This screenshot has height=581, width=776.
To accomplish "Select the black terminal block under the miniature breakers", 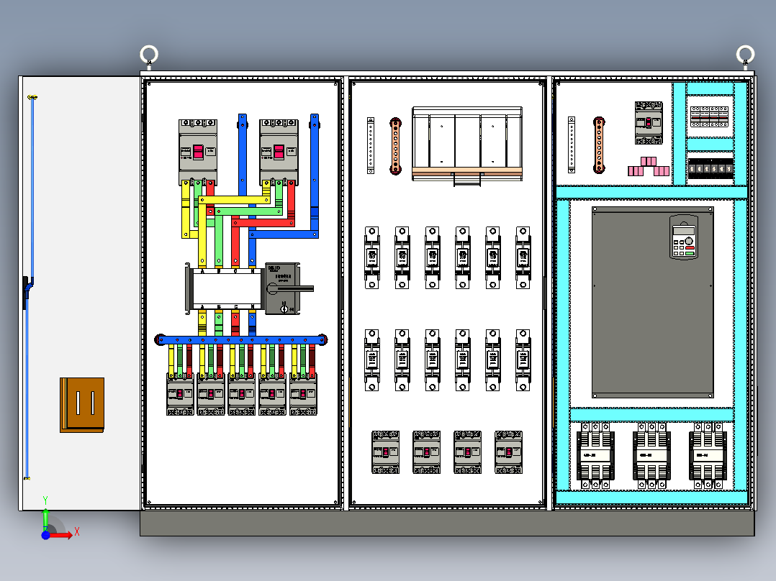I will coord(710,169).
